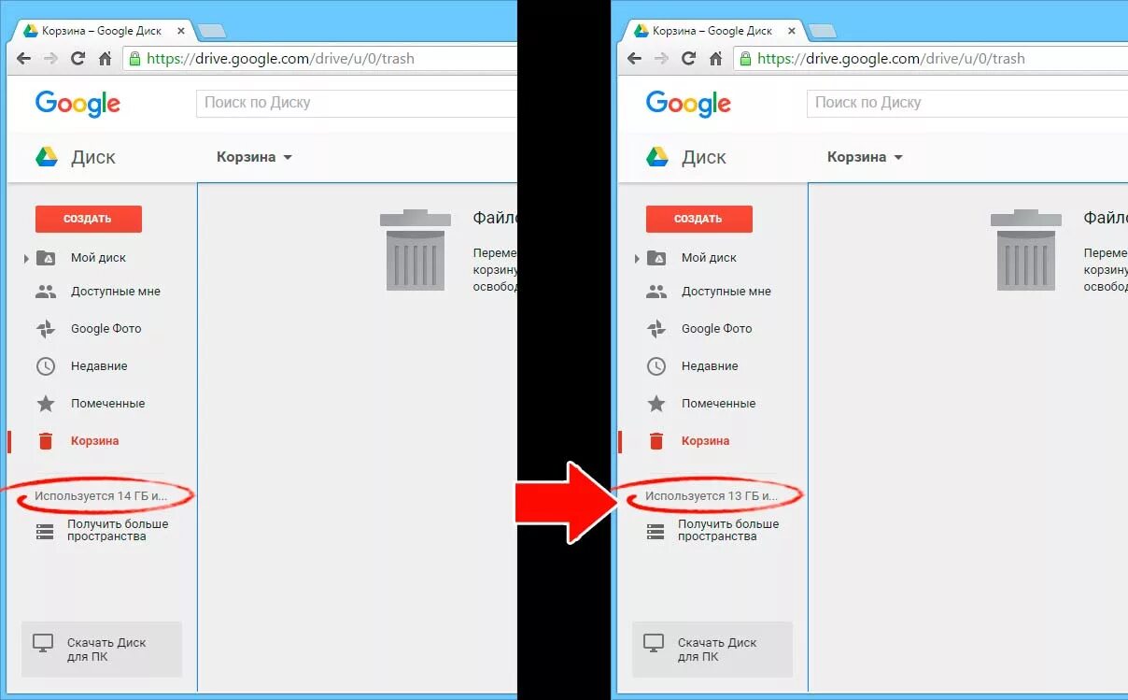Image resolution: width=1128 pixels, height=700 pixels.
Task: Click Недавние clock icon in right window
Action: (x=656, y=366)
